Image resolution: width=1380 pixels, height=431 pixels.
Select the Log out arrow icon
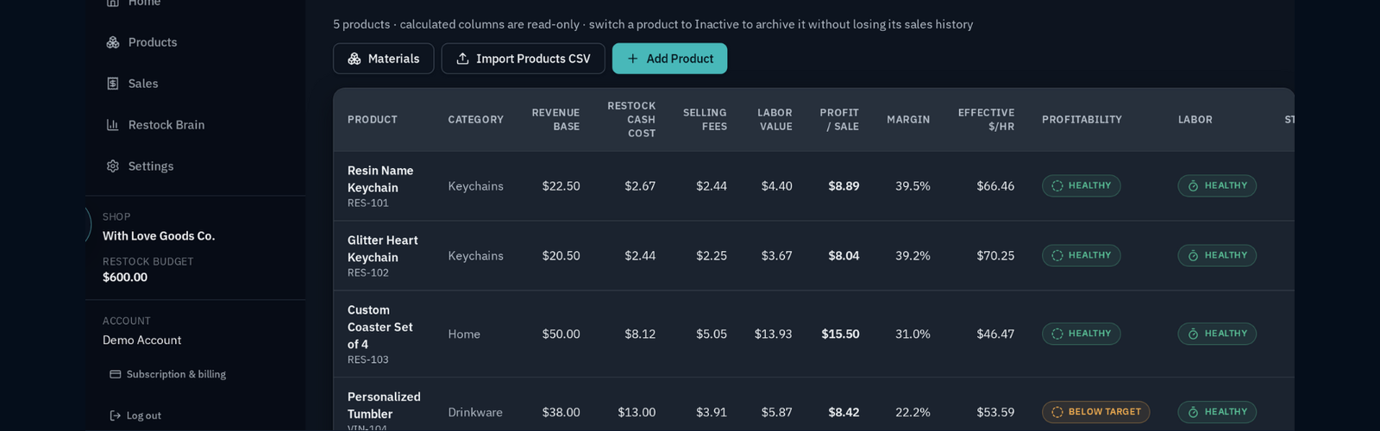[116, 415]
